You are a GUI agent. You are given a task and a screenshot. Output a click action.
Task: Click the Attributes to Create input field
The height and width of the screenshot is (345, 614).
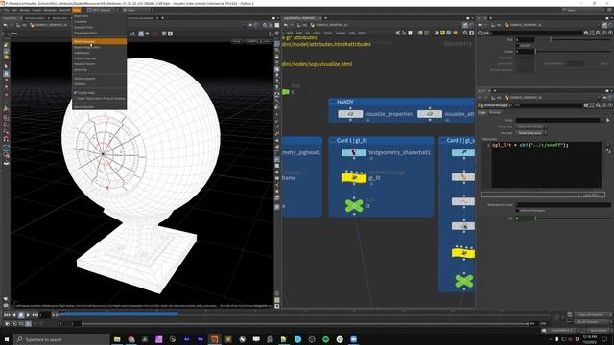(x=563, y=204)
